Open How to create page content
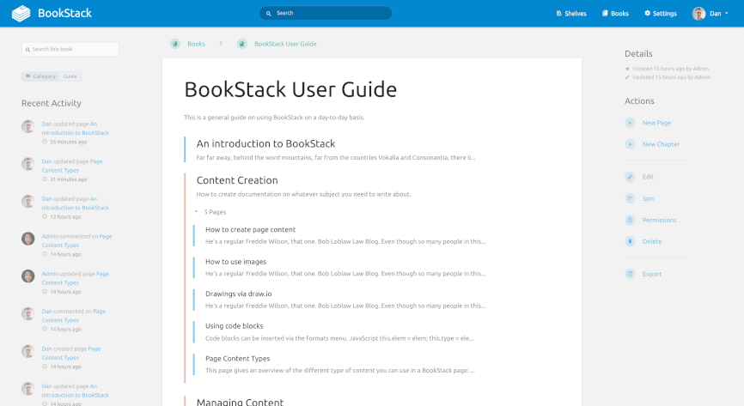This screenshot has height=406, width=744. 250,229
